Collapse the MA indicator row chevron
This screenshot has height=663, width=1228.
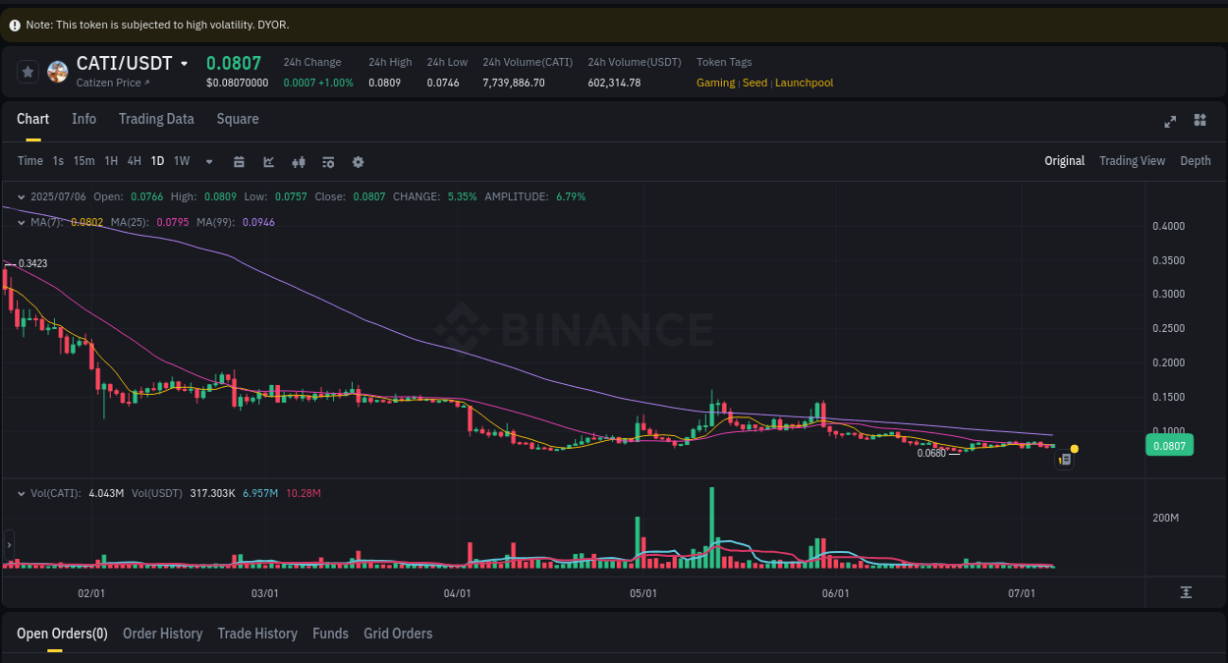[x=20, y=222]
